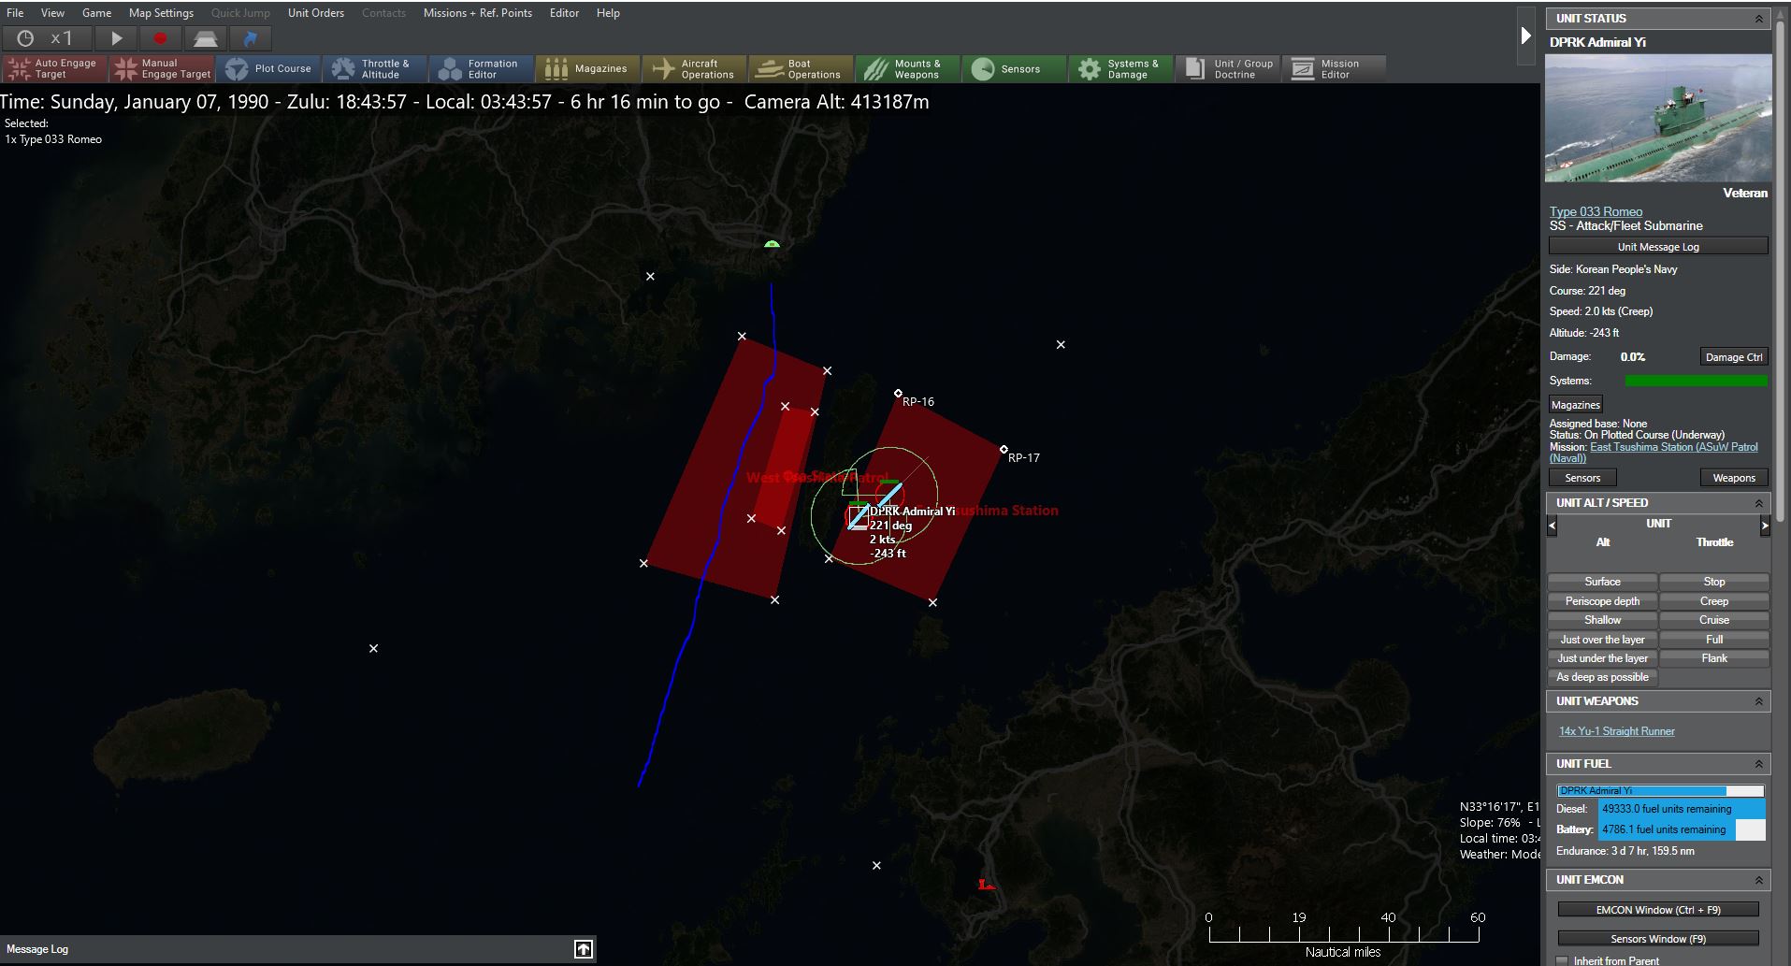Open the Sensors Window (F9)
Screen dimensions: 1791x966
[1658, 939]
